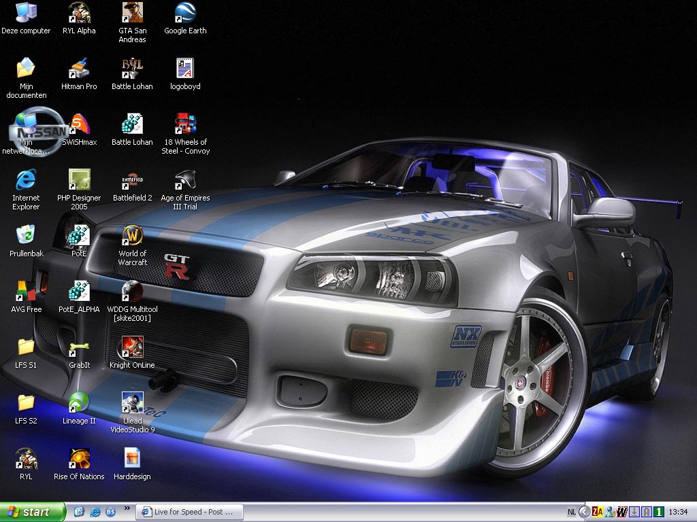
Task: Launch PHP Designer 2005 icon
Action: 79,190
